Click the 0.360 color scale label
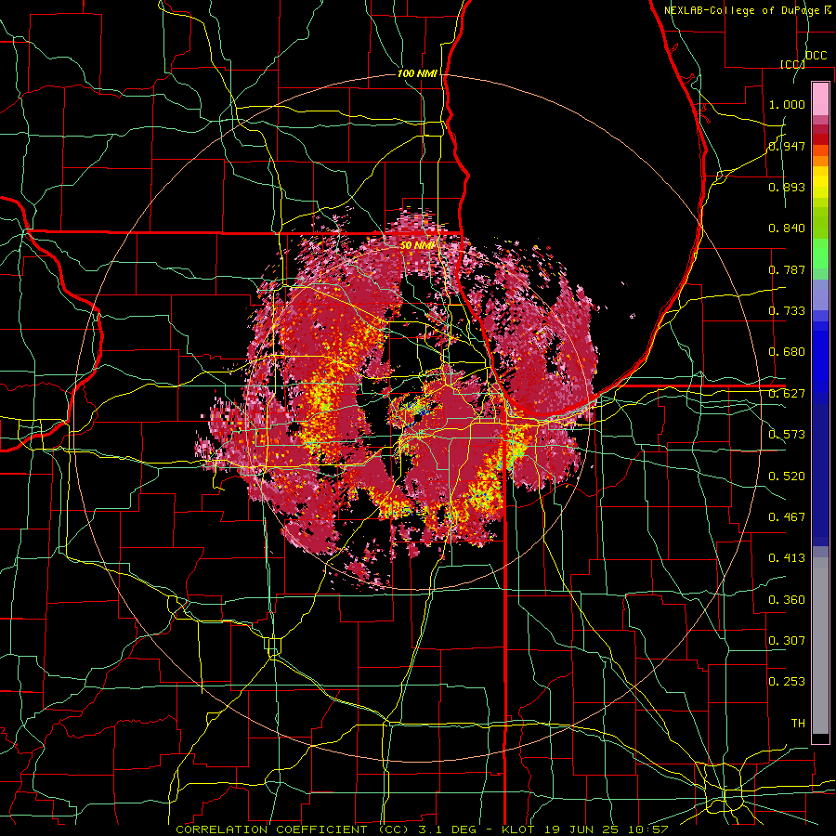Viewport: 836px width, 836px height. tap(787, 600)
